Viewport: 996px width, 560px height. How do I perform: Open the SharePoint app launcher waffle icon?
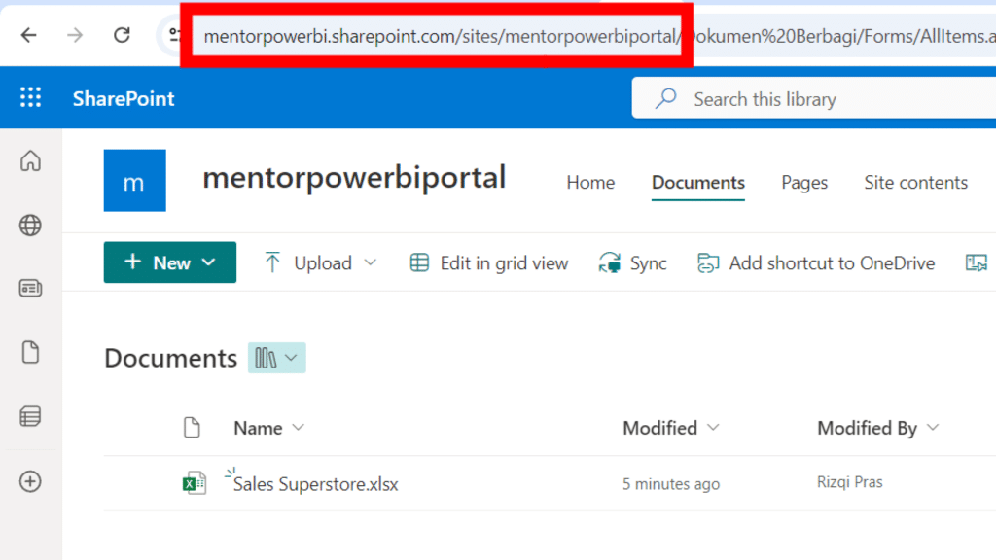[30, 97]
